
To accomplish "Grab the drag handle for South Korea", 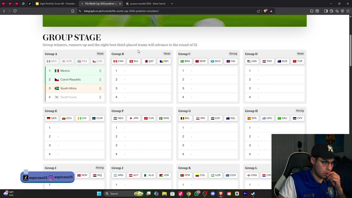I will pos(100,97).
